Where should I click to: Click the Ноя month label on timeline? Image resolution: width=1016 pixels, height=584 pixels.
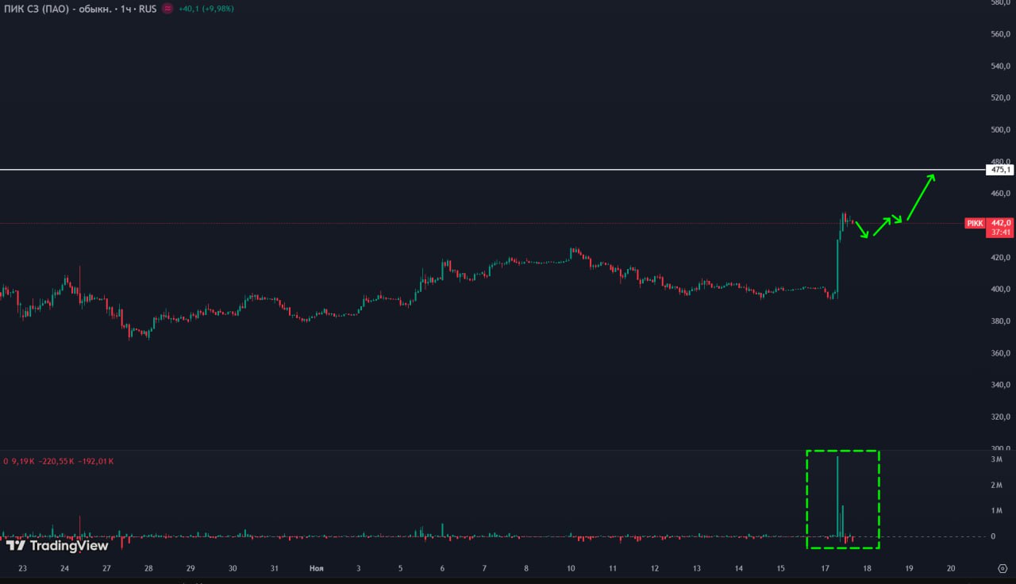(x=316, y=568)
